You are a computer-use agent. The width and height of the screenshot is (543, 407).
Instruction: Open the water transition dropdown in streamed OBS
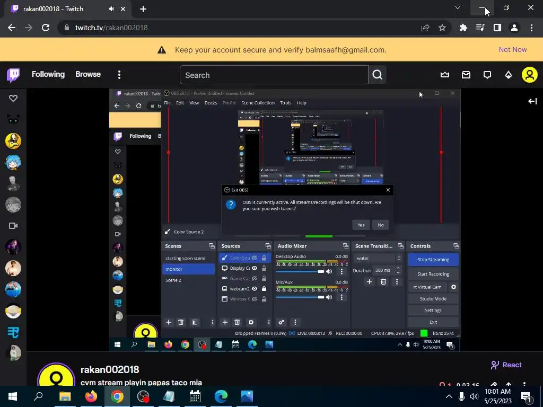(378, 258)
